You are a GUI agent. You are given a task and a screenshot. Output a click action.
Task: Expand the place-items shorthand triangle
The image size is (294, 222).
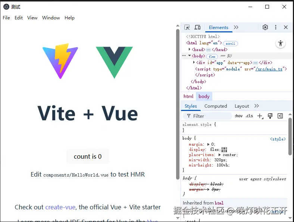pos(219,155)
